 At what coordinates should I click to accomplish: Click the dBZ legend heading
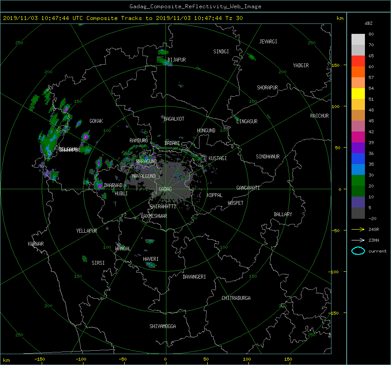tap(368, 23)
